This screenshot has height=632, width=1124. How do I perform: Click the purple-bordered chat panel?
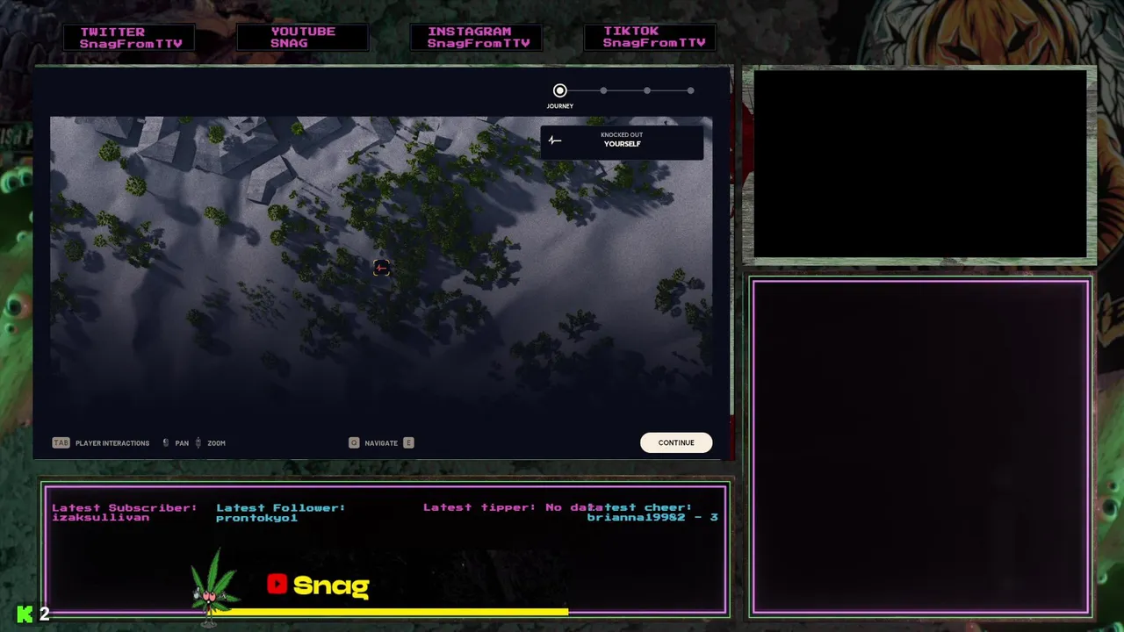pyautogui.click(x=920, y=447)
